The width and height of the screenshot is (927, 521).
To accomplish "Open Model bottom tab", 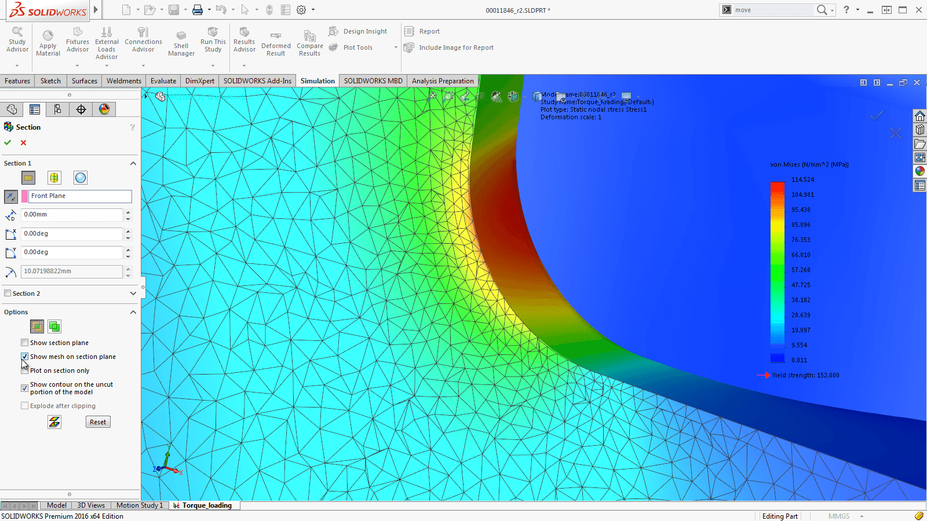I will (56, 505).
